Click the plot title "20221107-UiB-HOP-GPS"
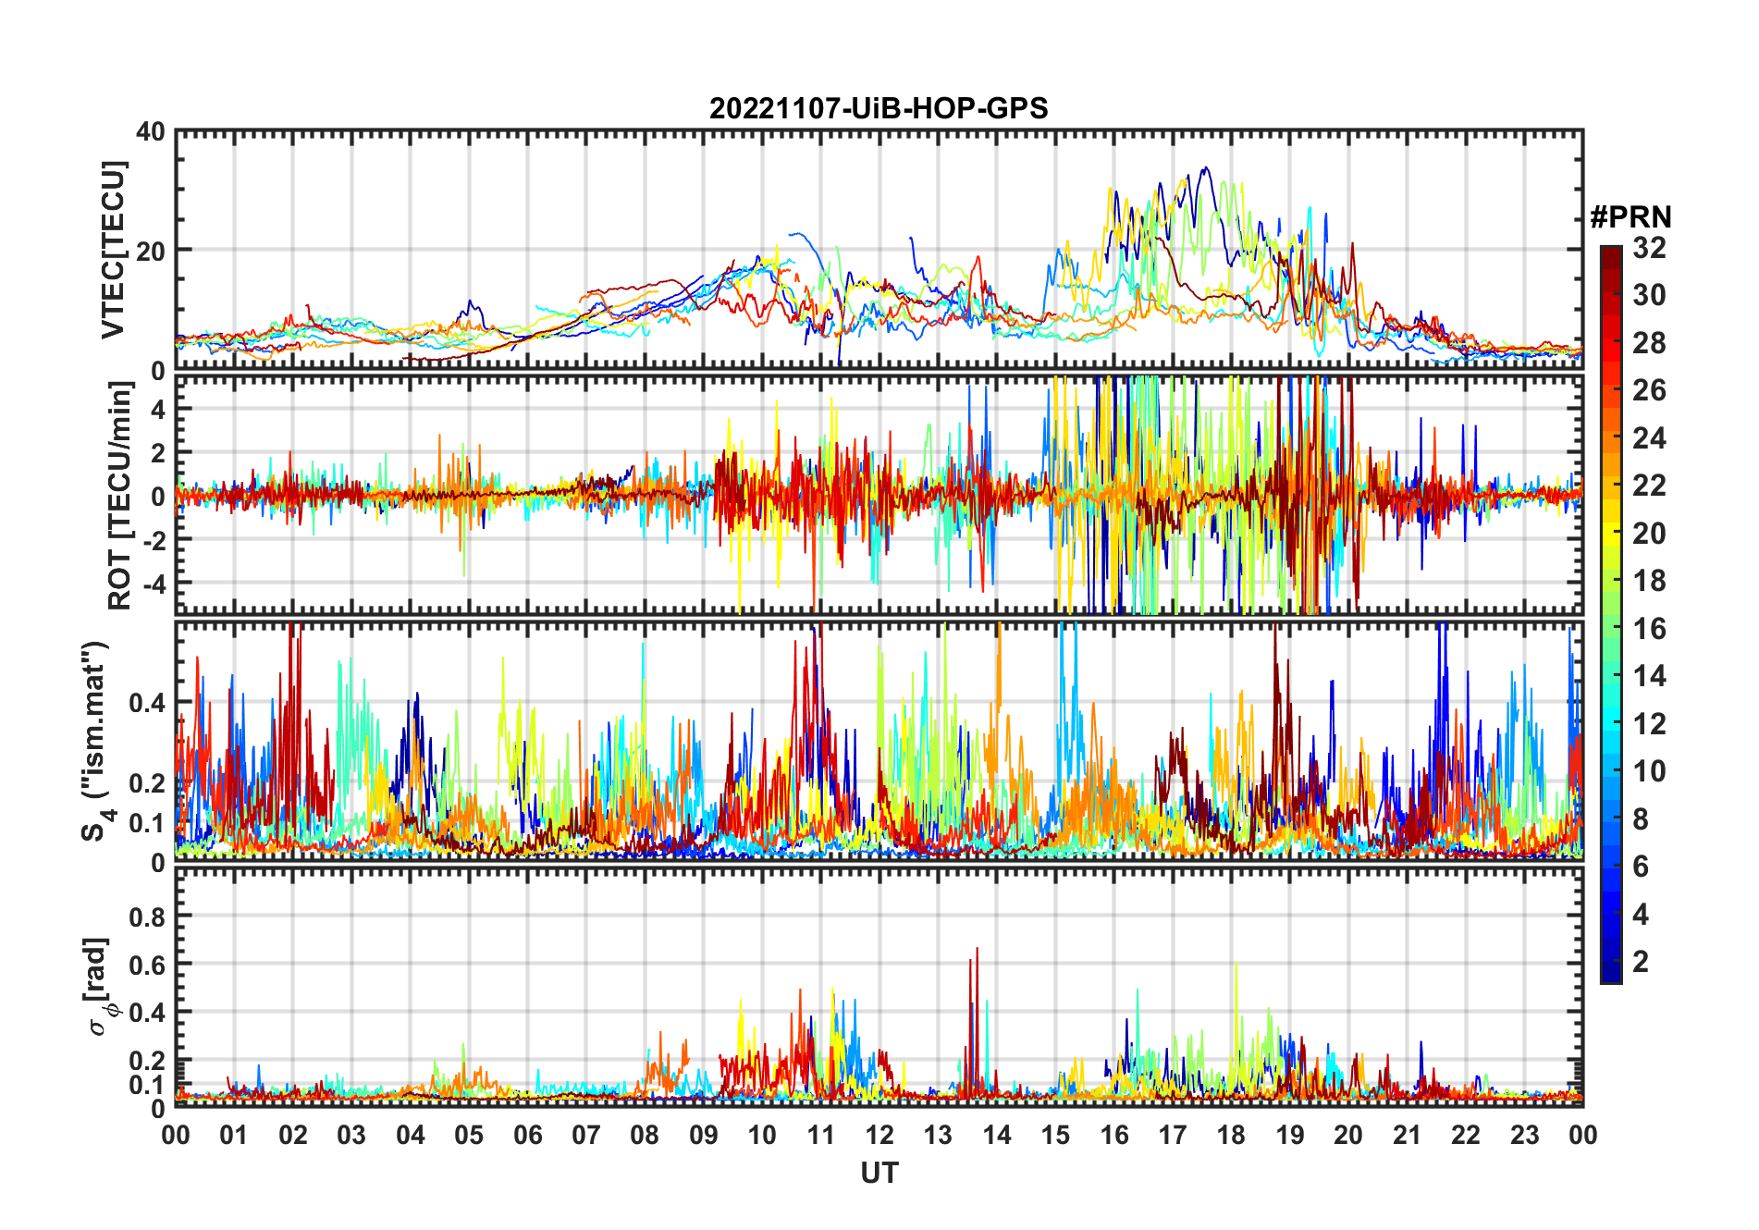Viewport: 1759px width, 1230px height. [879, 108]
